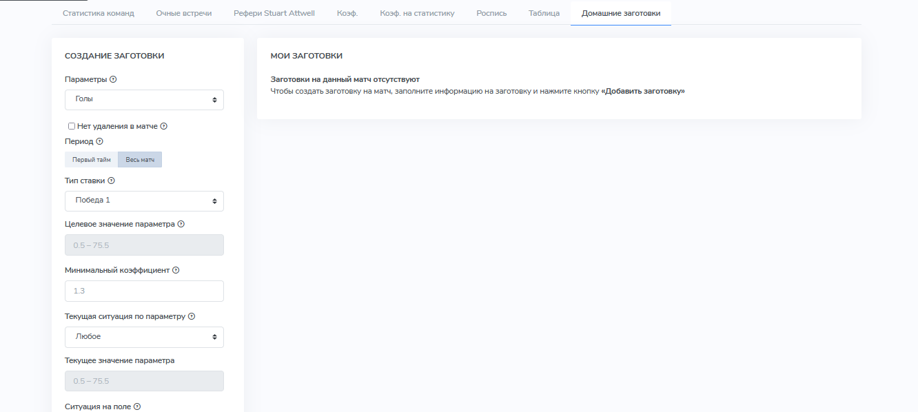Expand the Текущая ситуация dropdown showing Любое

click(x=144, y=337)
